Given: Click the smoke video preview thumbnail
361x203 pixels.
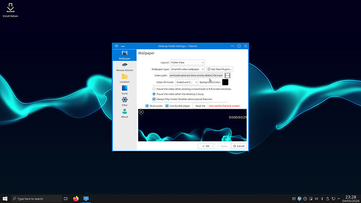Looking at the screenshot, I should [x=192, y=125].
